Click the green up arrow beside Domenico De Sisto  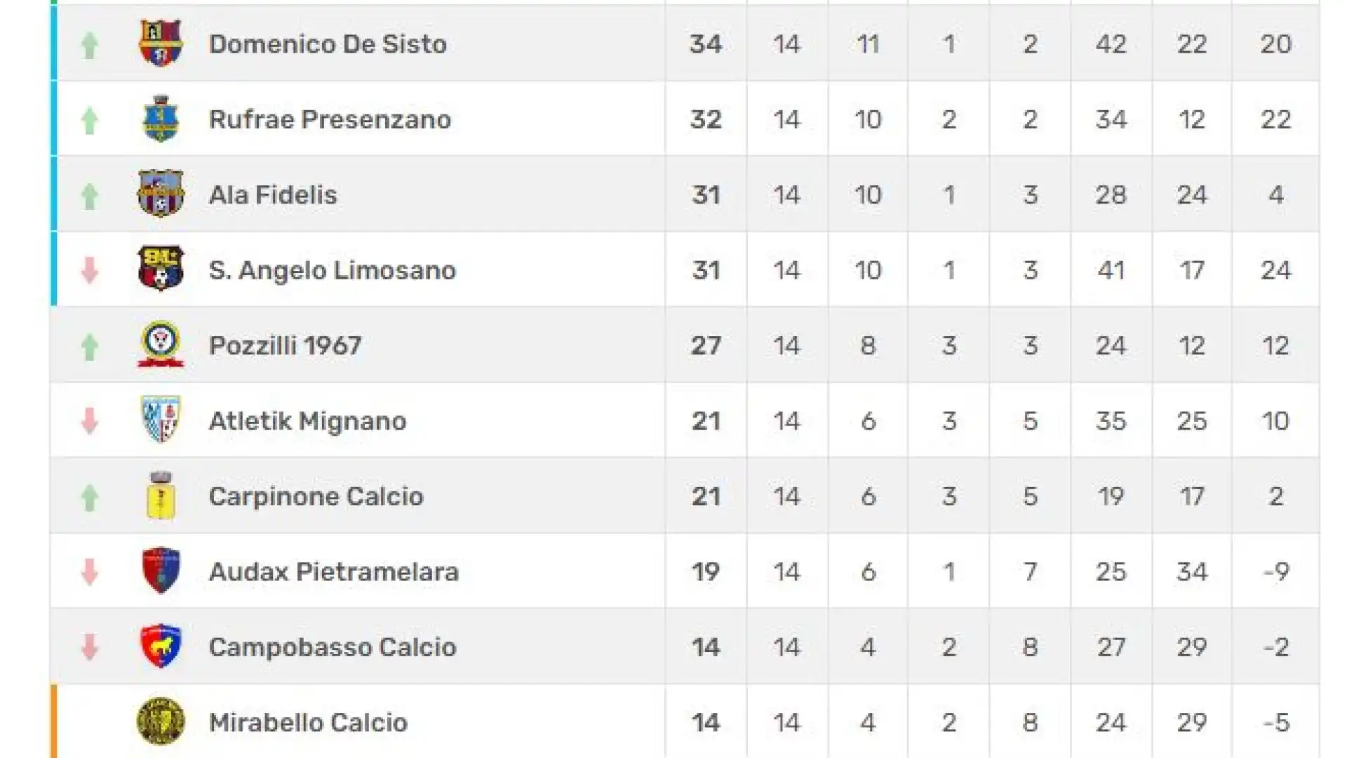coord(89,45)
